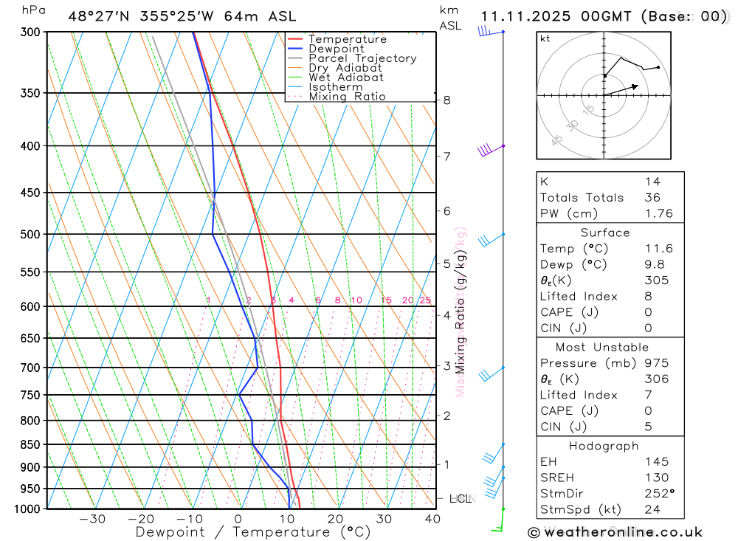Click the Hodograph section heading

604,447
